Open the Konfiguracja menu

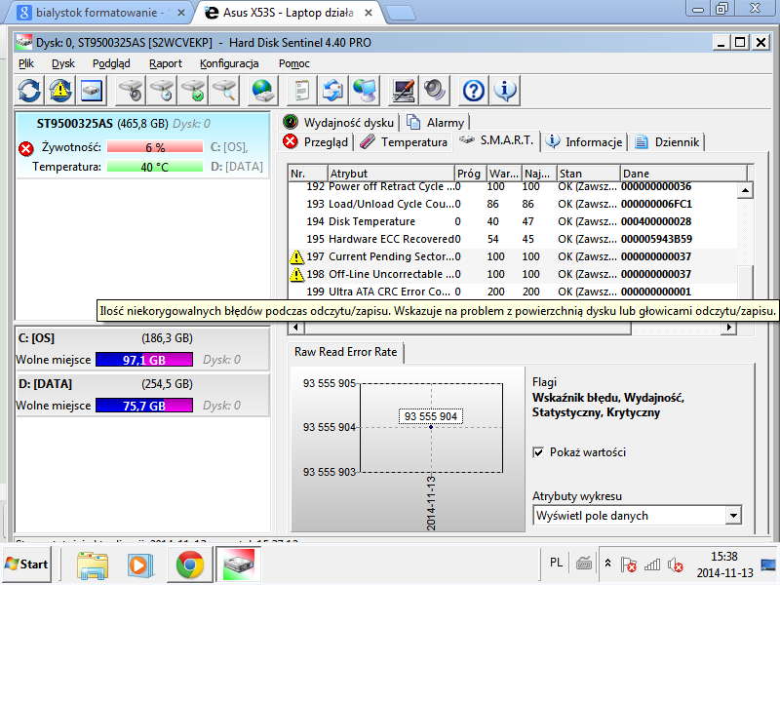[x=229, y=63]
